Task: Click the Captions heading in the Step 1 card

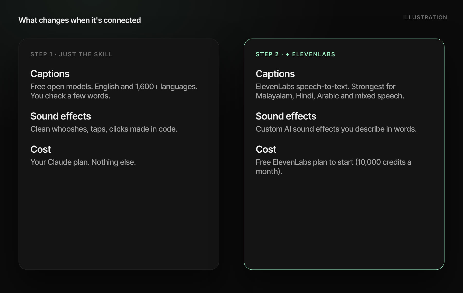Action: click(x=50, y=74)
